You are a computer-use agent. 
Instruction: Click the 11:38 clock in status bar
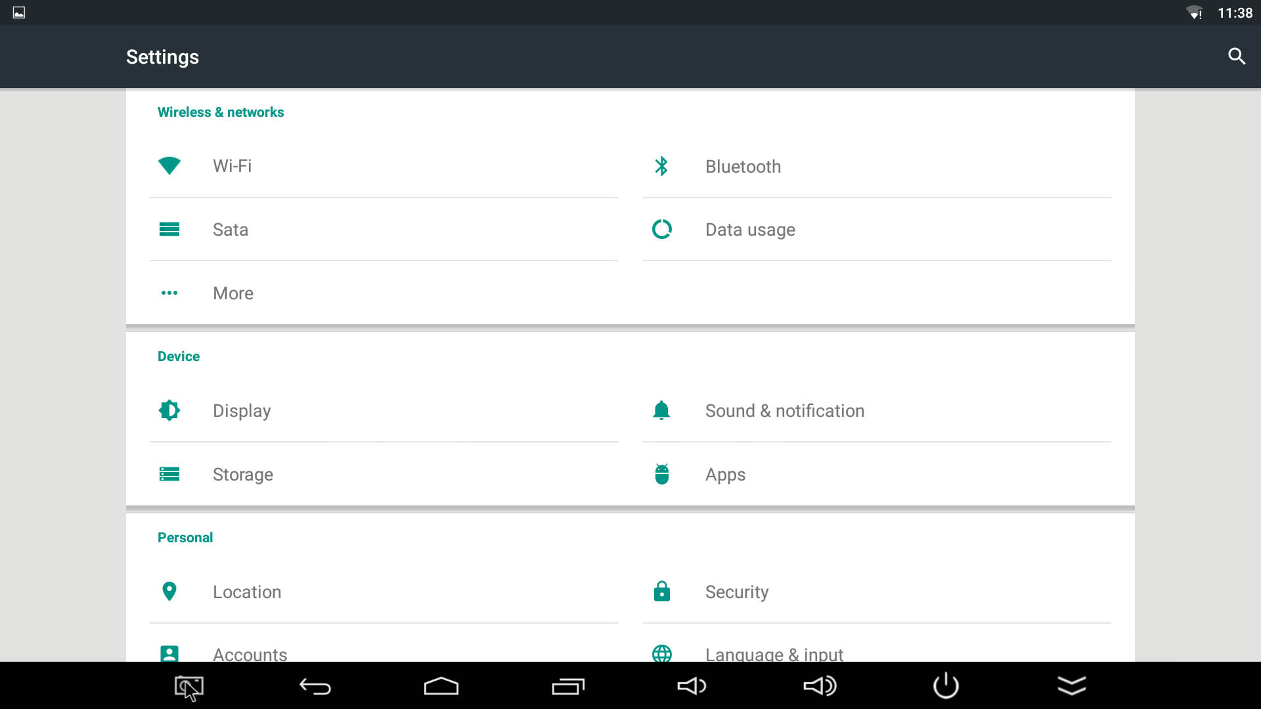click(x=1235, y=13)
